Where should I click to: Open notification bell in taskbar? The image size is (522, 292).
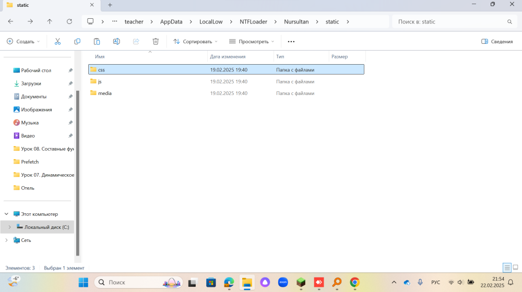pyautogui.click(x=511, y=283)
